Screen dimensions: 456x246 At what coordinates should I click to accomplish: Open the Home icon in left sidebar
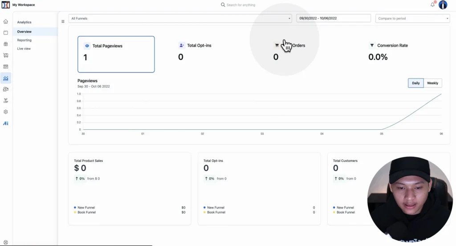click(x=6, y=21)
